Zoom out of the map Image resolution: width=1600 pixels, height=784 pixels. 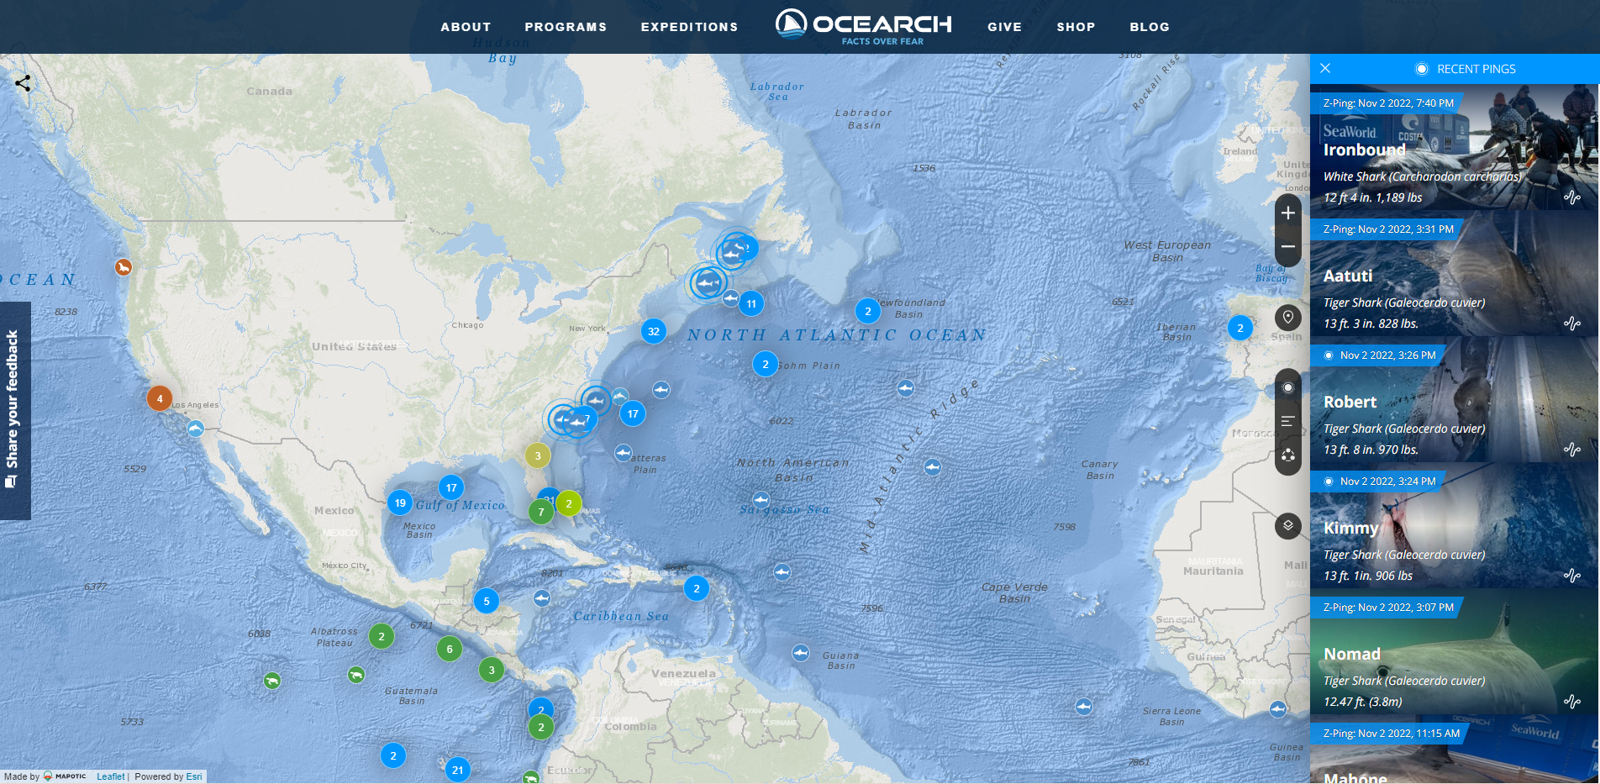(x=1287, y=247)
